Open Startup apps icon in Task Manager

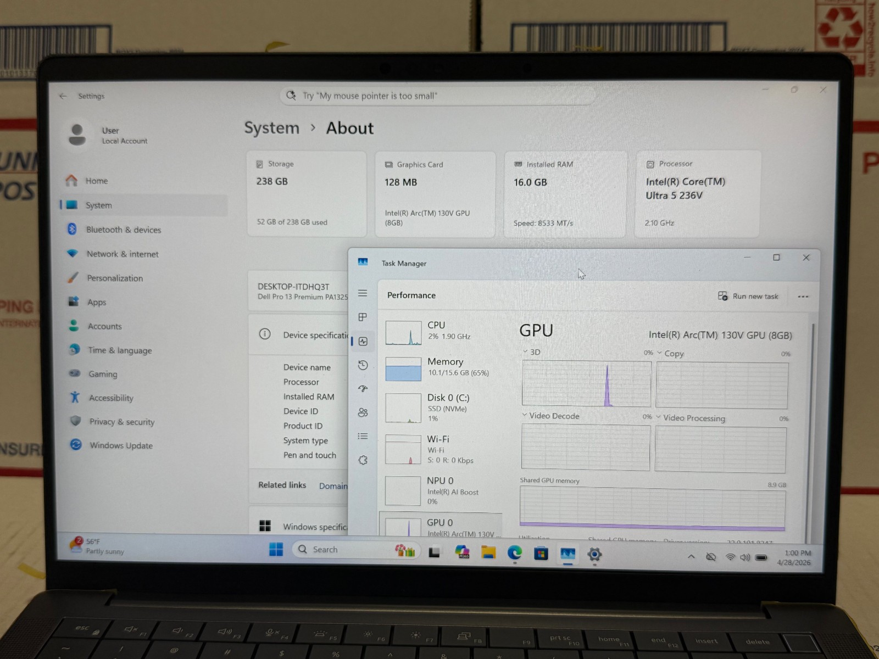pyautogui.click(x=363, y=388)
